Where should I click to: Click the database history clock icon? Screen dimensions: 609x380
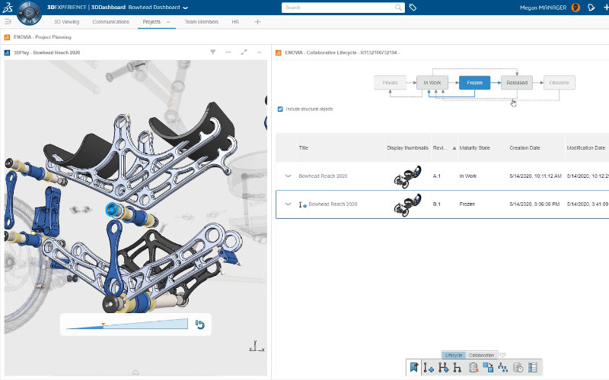(x=518, y=368)
